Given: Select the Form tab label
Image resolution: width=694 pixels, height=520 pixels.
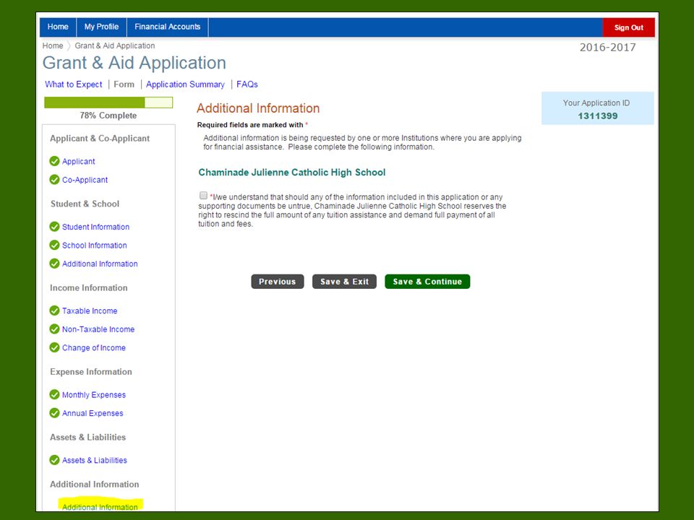Looking at the screenshot, I should (x=124, y=84).
